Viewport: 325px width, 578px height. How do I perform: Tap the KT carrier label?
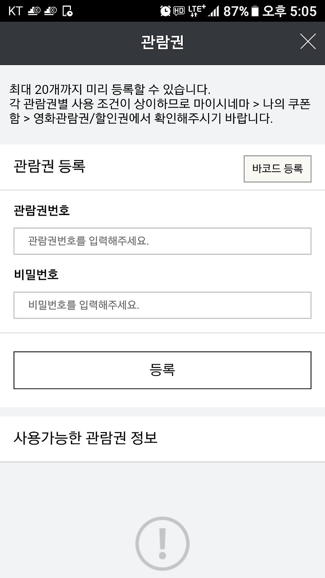16,11
